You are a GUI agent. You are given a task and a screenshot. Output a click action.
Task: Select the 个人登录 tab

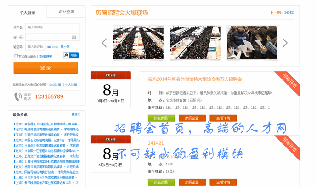point(28,12)
